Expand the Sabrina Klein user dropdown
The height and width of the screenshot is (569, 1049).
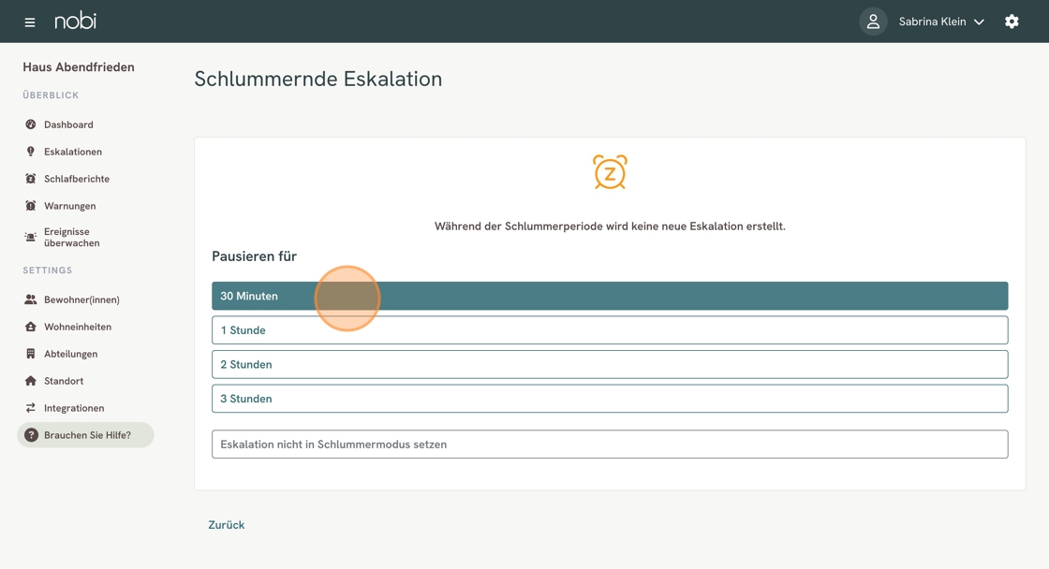pos(940,22)
